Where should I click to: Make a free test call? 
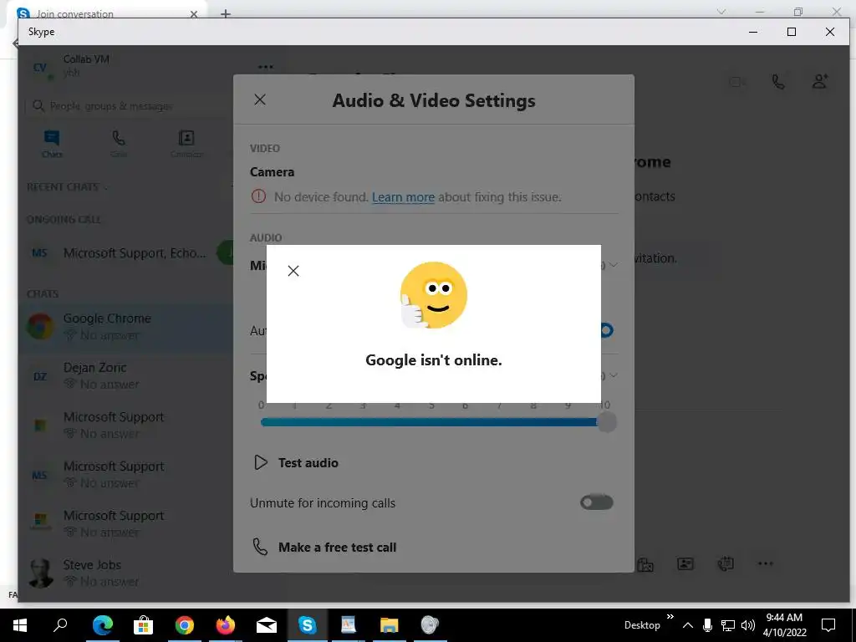[338, 548]
